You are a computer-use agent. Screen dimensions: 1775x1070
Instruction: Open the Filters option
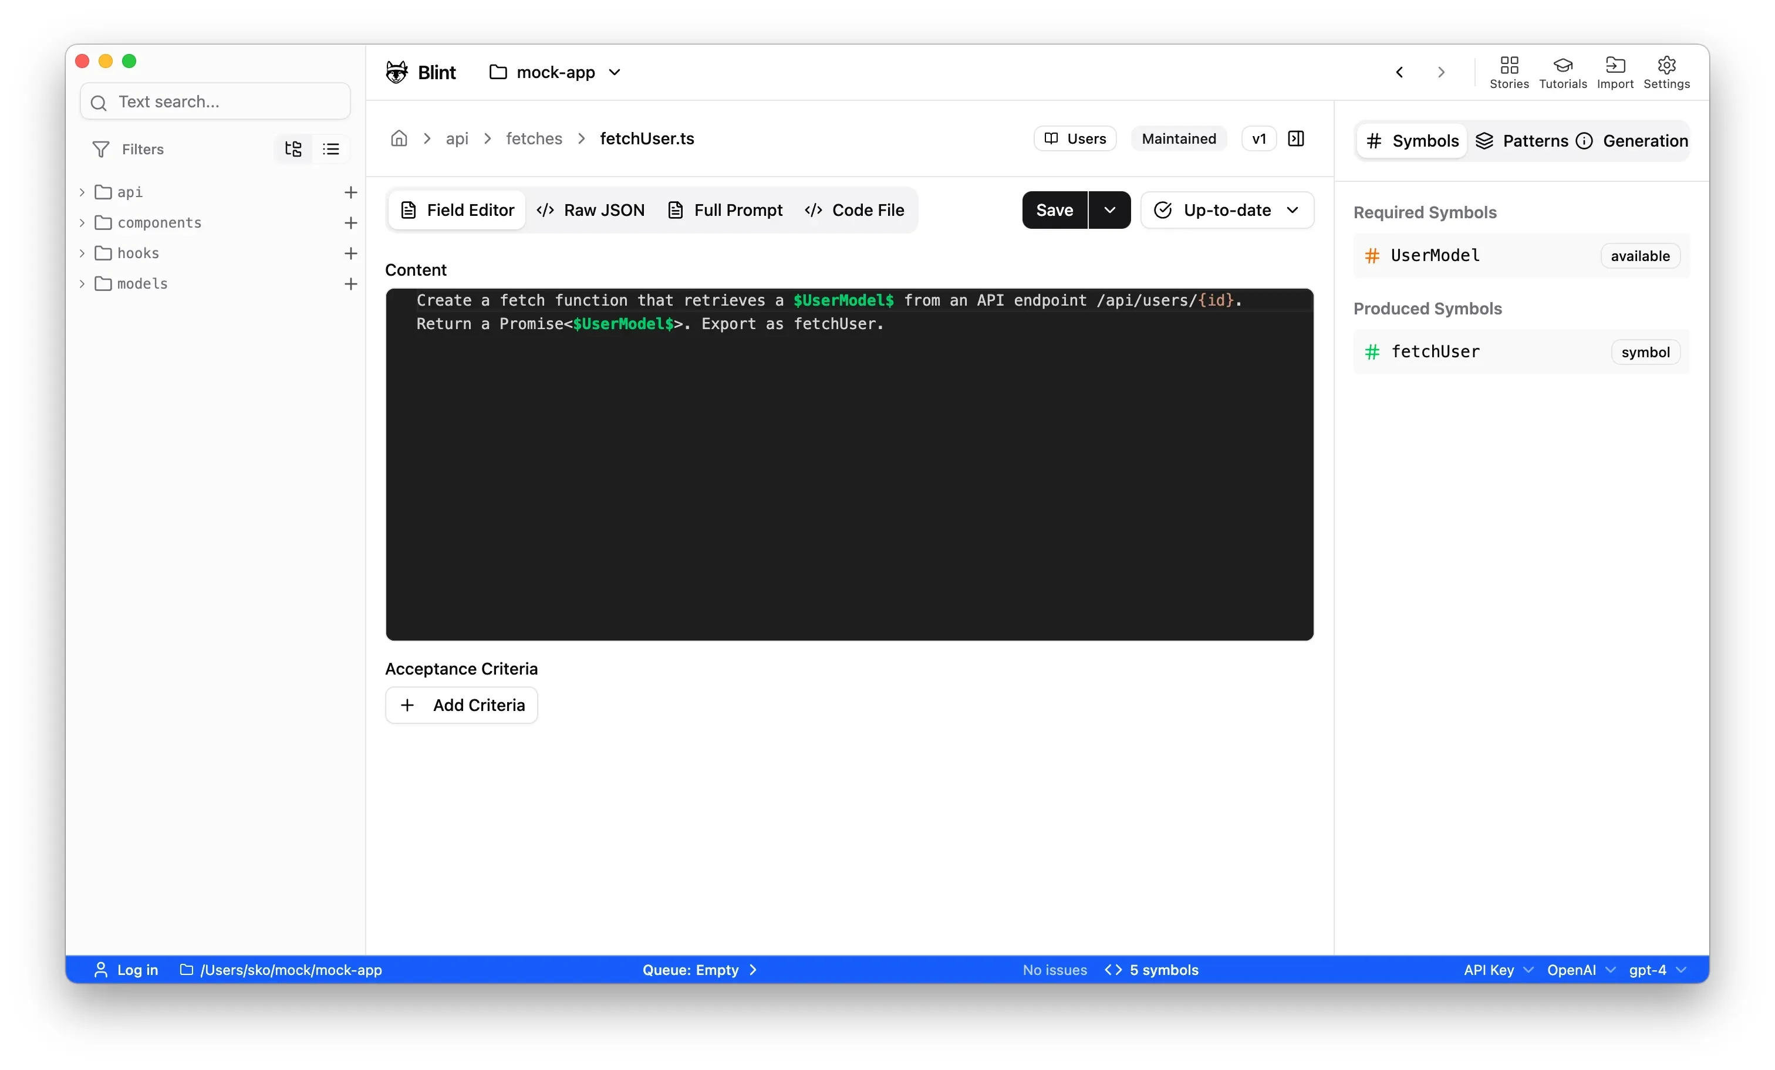pos(128,149)
